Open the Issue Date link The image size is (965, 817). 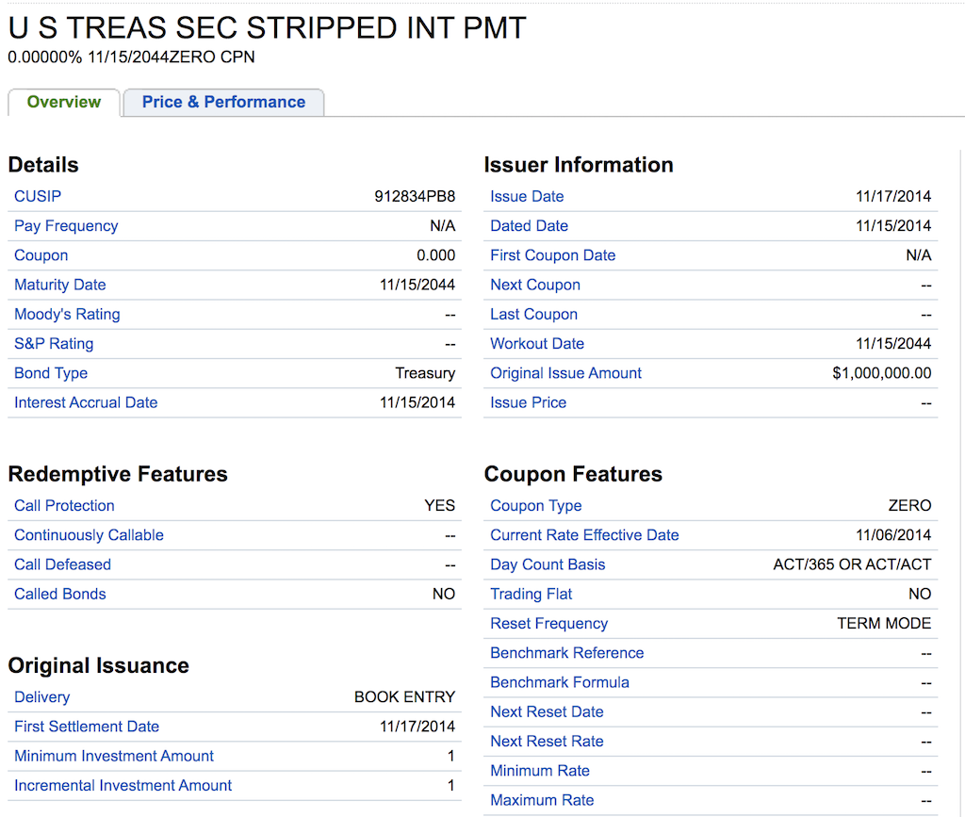526,196
